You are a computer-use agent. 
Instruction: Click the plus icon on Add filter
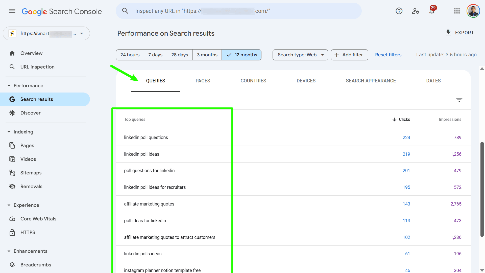pyautogui.click(x=336, y=55)
